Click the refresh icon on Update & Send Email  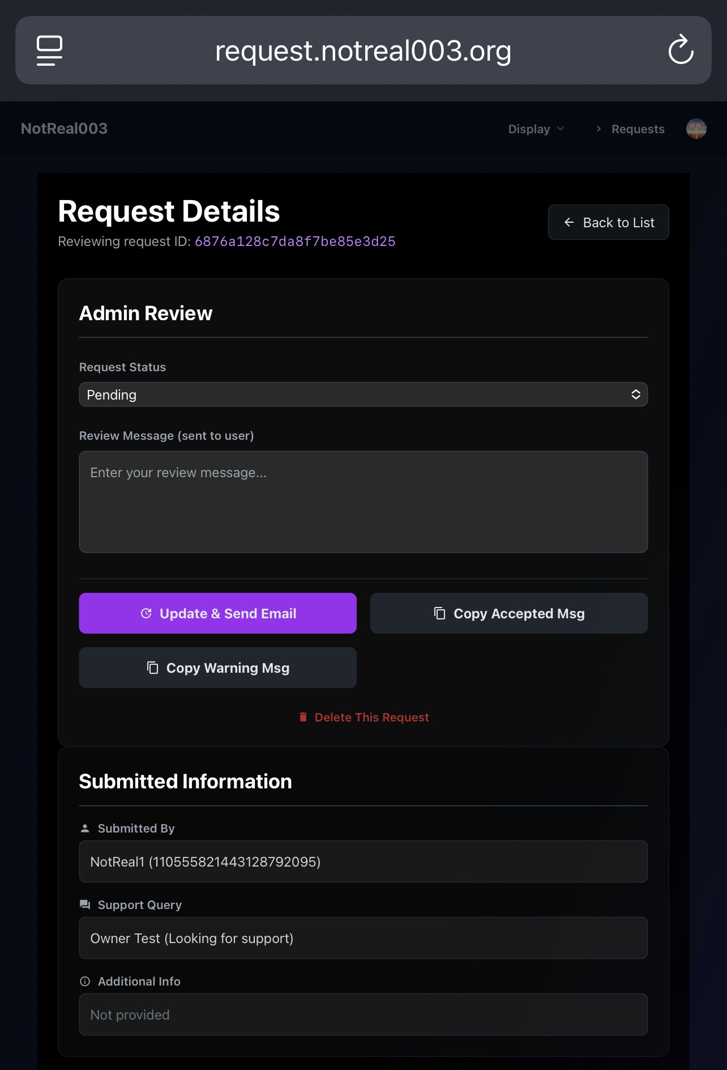point(146,613)
